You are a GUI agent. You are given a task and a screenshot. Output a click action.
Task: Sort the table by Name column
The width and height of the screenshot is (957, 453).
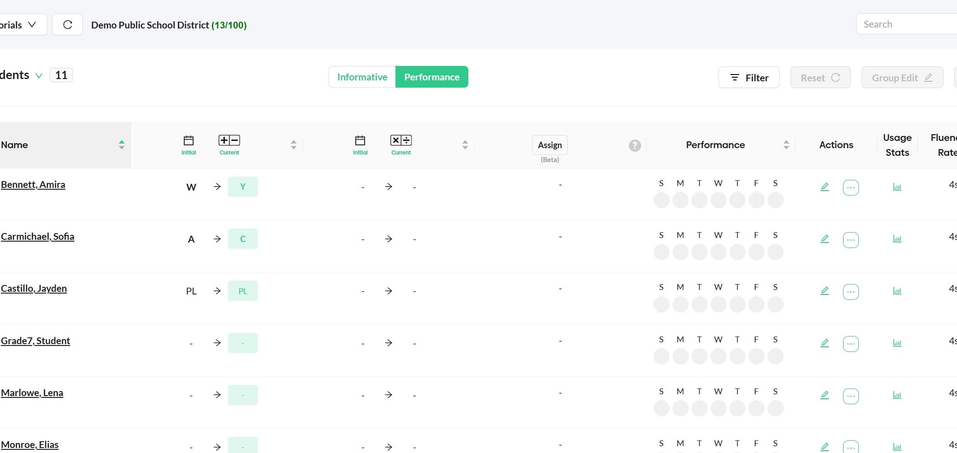point(121,145)
